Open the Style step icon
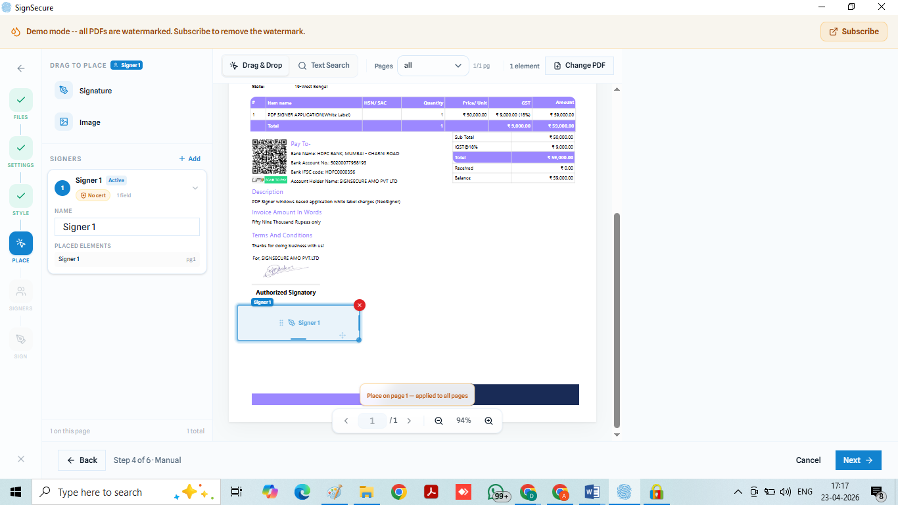 pyautogui.click(x=21, y=196)
